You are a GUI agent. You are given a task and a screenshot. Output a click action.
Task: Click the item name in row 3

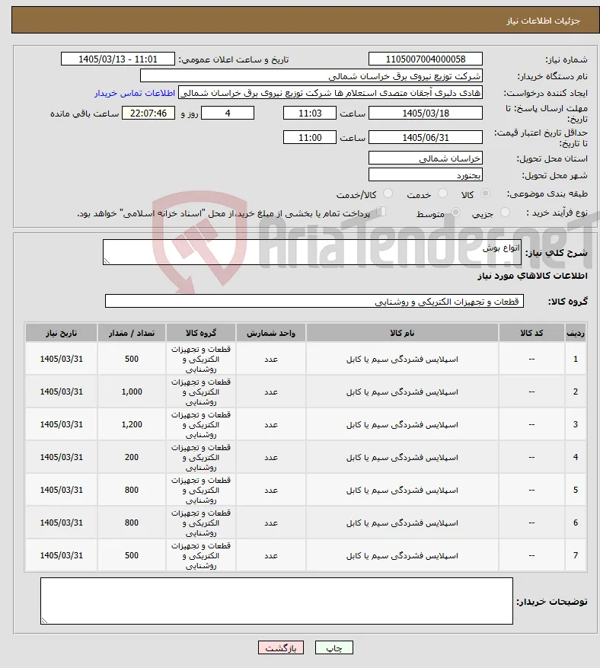click(x=402, y=425)
